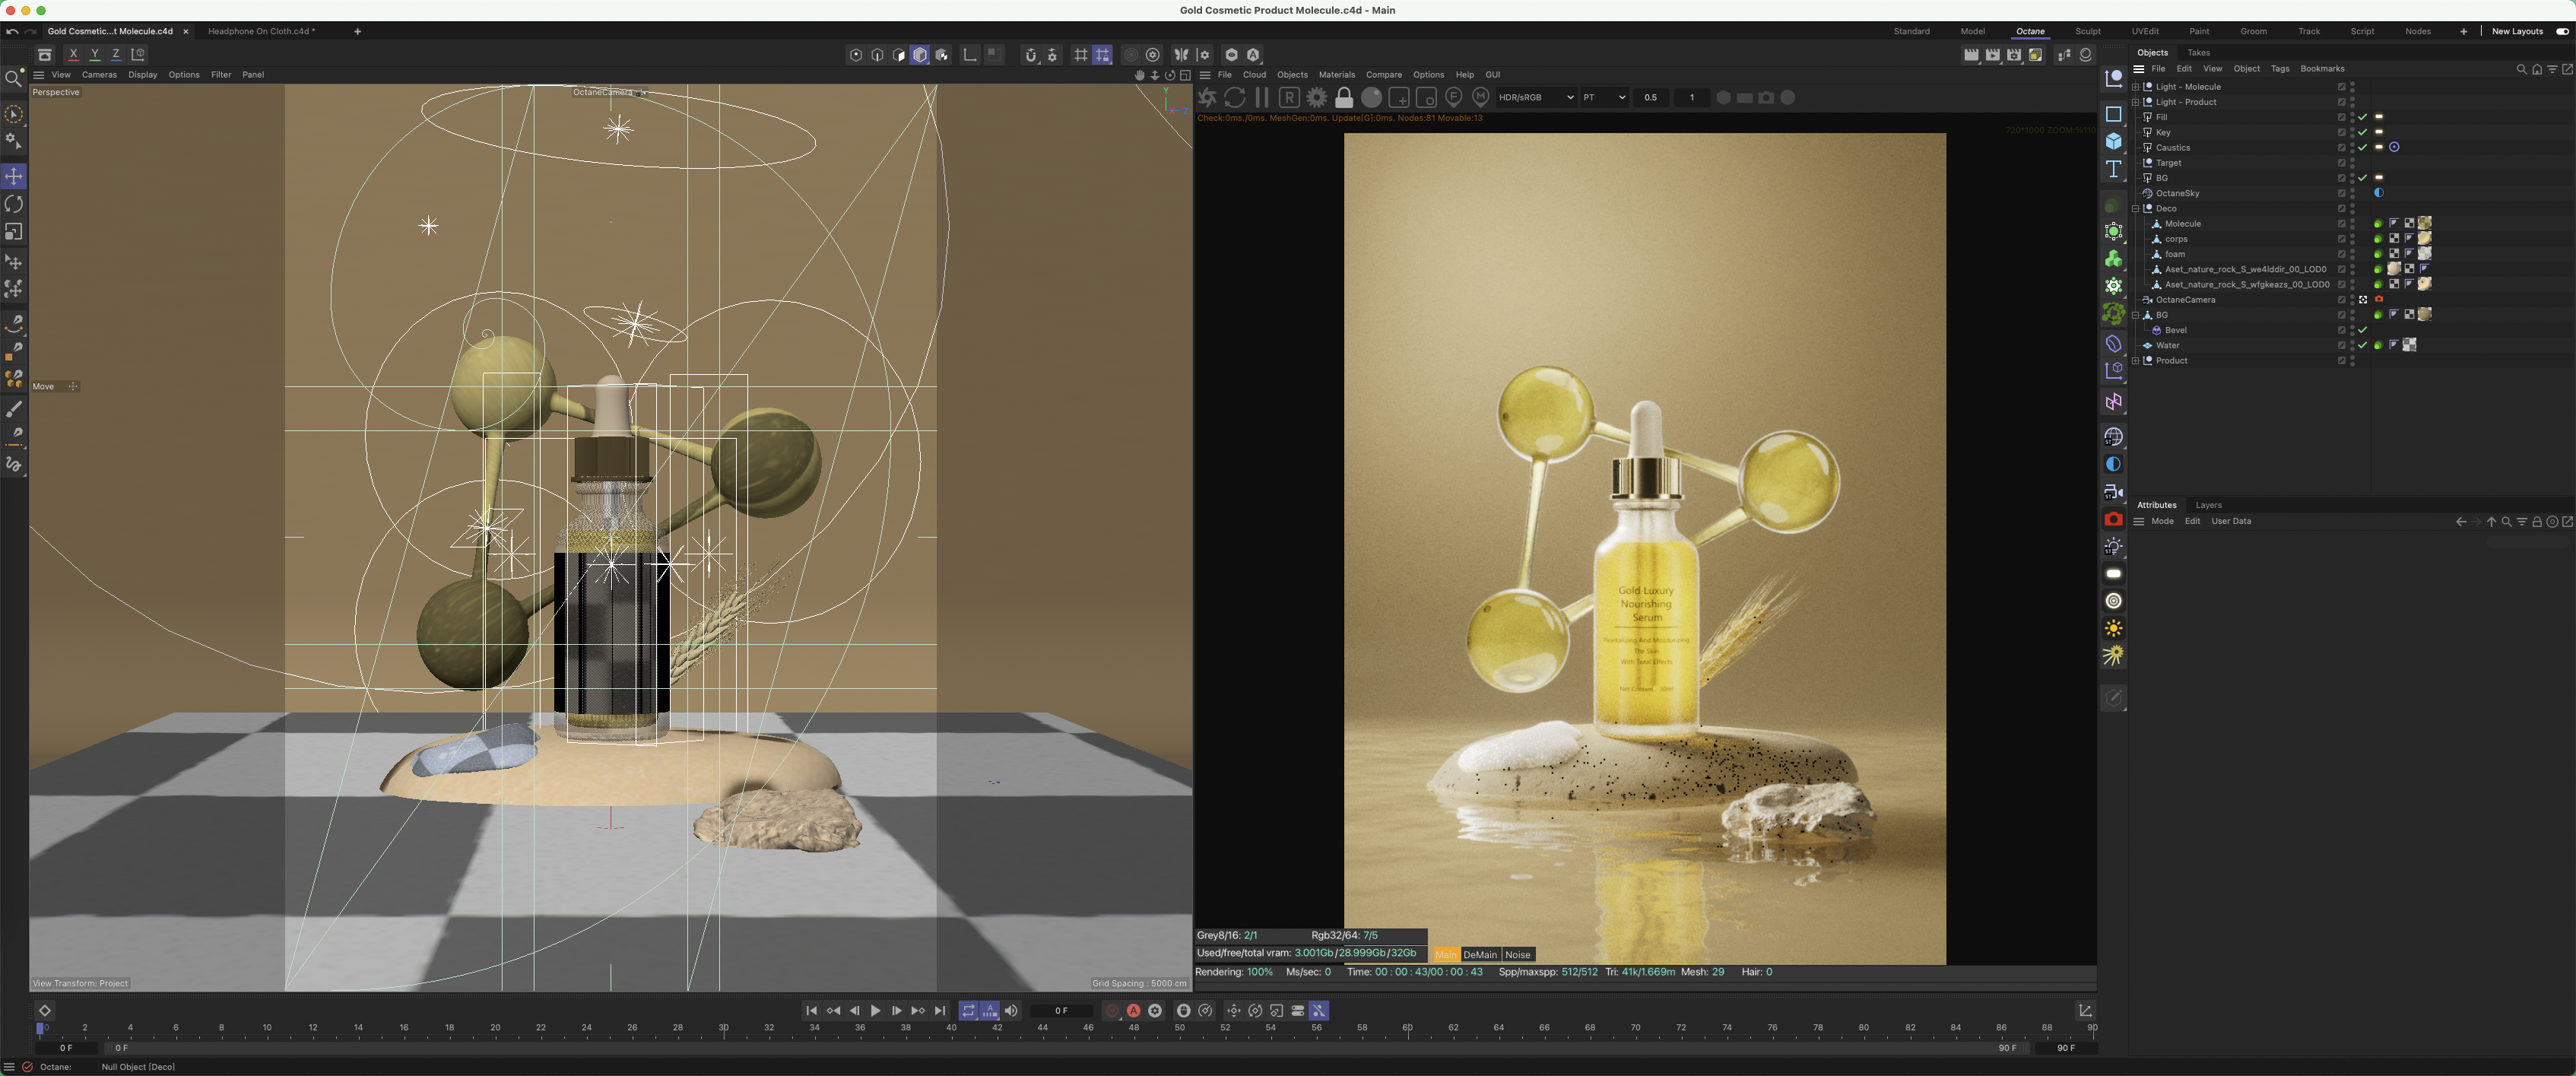This screenshot has width=2576, height=1076.
Task: Toggle the Caustics light enable checkmark
Action: click(x=2363, y=148)
